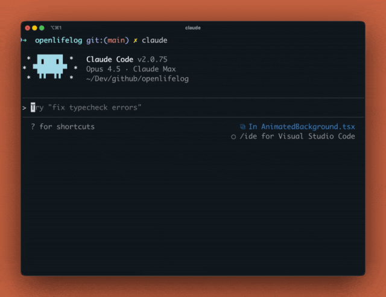
Task: Click the > prompt chevron in input box
Action: 24,107
